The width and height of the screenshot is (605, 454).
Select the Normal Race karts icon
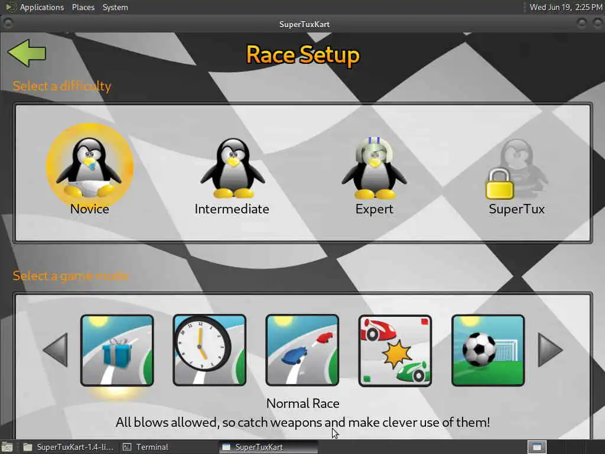click(302, 350)
